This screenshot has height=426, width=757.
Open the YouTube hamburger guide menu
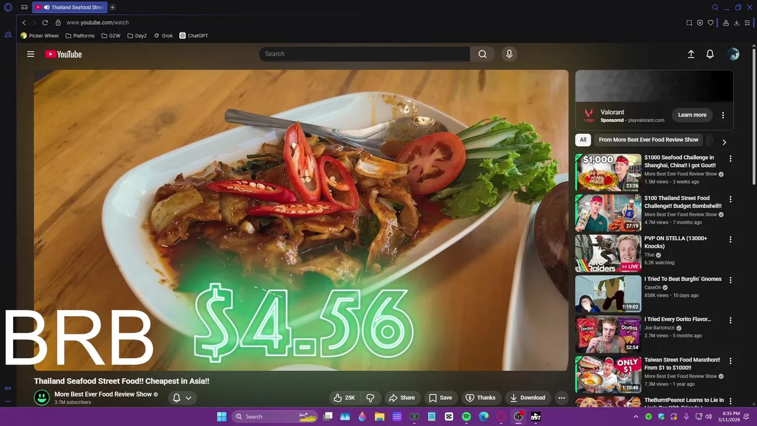tap(31, 54)
